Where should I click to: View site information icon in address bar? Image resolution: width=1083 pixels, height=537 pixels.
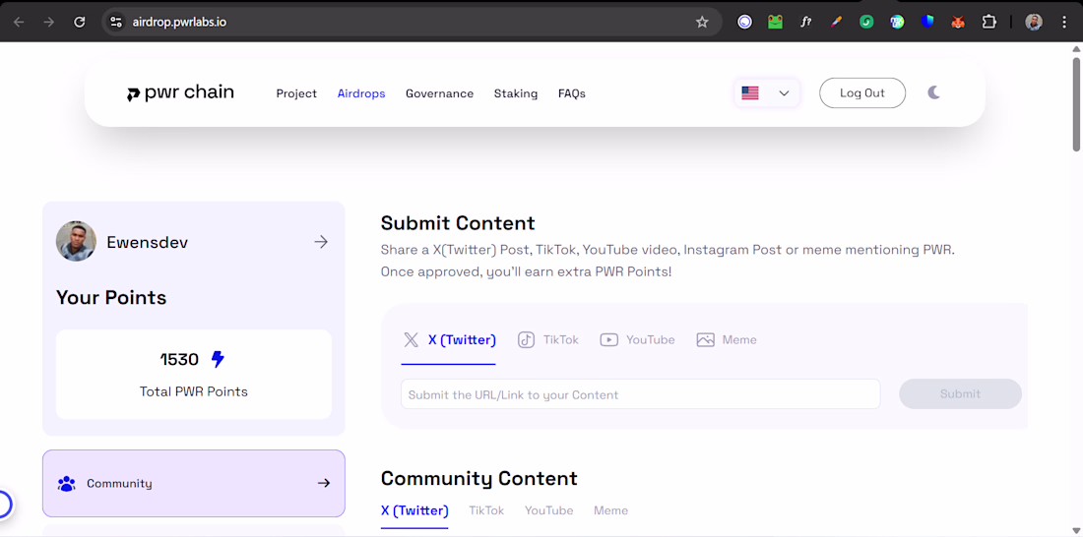pyautogui.click(x=116, y=22)
